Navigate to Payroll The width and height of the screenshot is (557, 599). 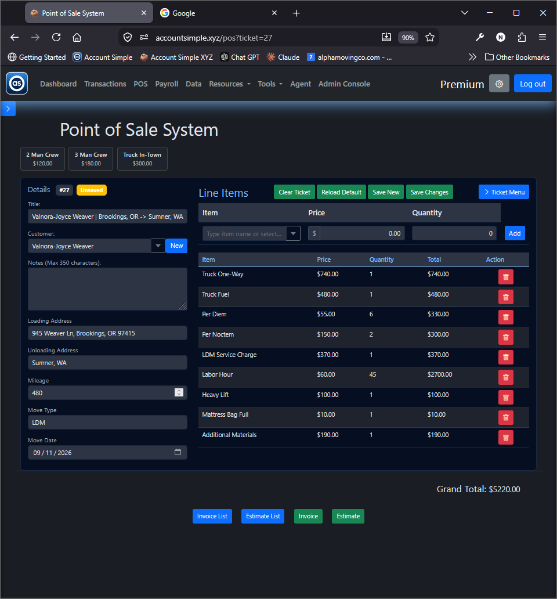(x=167, y=84)
